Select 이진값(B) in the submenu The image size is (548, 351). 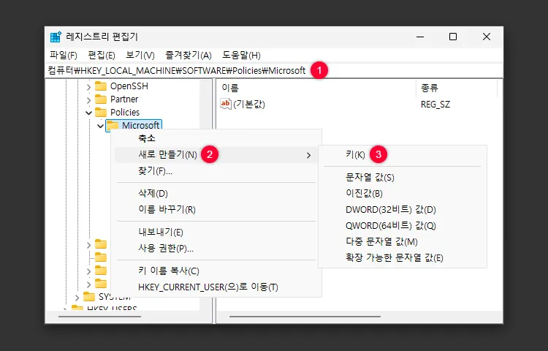coord(403,194)
